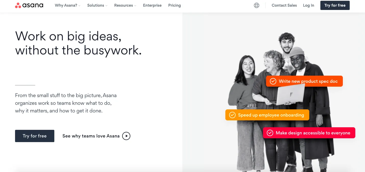Go to the Enterprise page
Image resolution: width=365 pixels, height=172 pixels.
[152, 5]
